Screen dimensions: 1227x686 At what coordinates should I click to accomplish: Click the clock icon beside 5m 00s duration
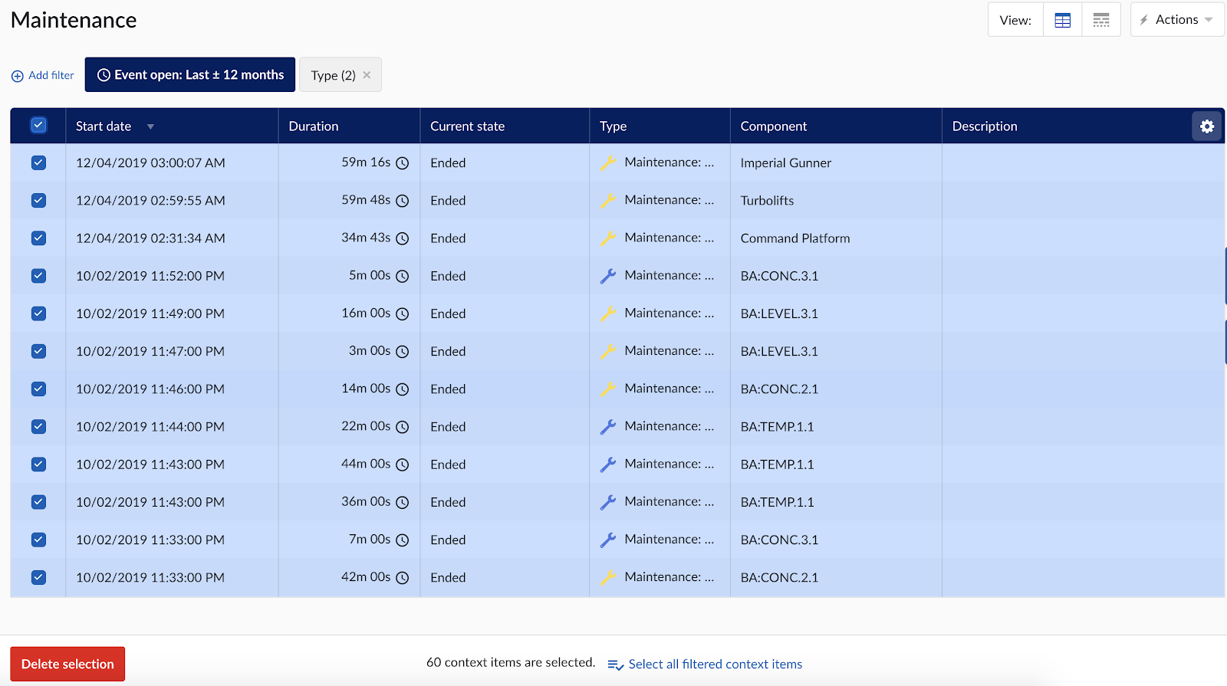(403, 276)
